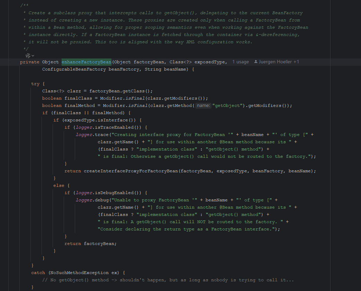Click the author avatar icon in the annotation
This screenshot has height=291, width=361.
tap(255, 62)
